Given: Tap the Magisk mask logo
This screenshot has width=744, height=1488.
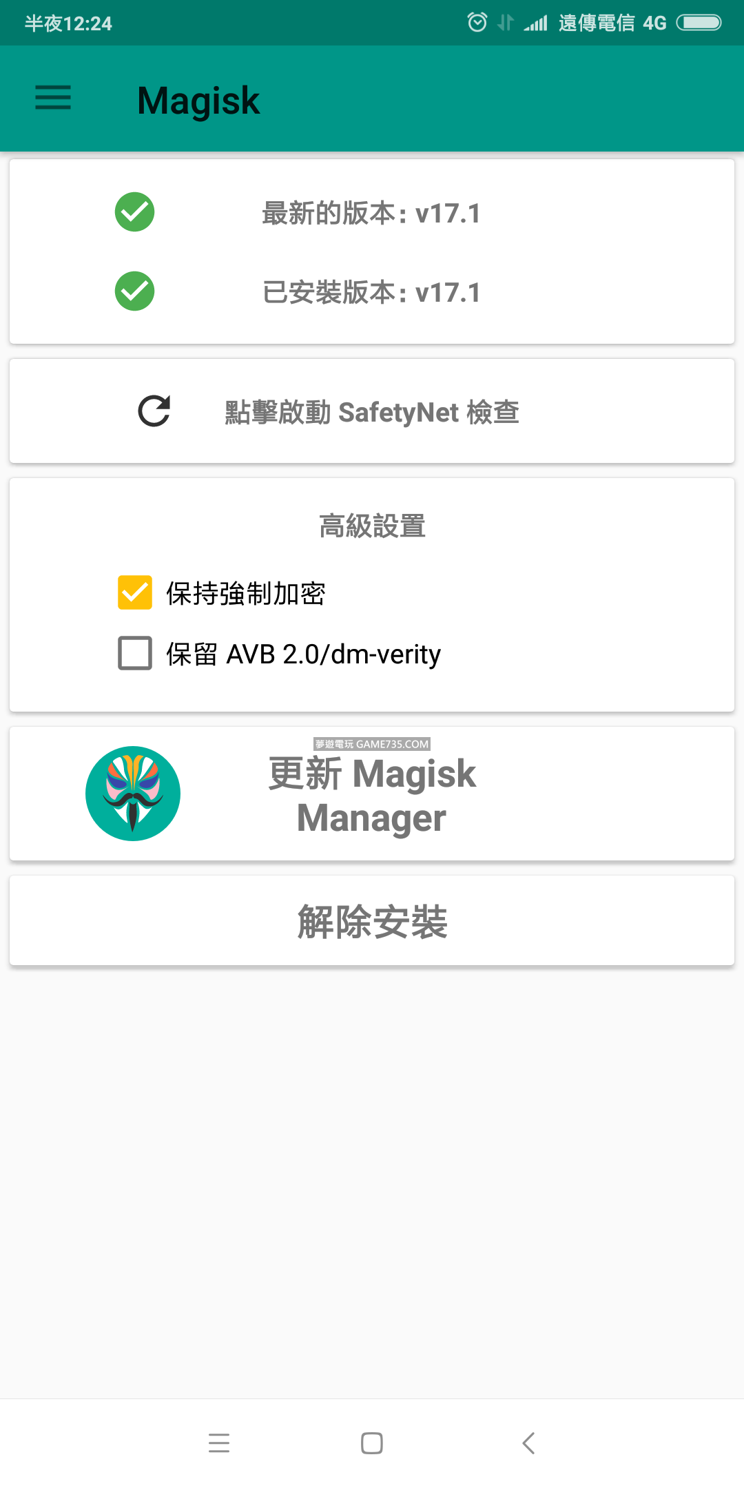Looking at the screenshot, I should (133, 794).
